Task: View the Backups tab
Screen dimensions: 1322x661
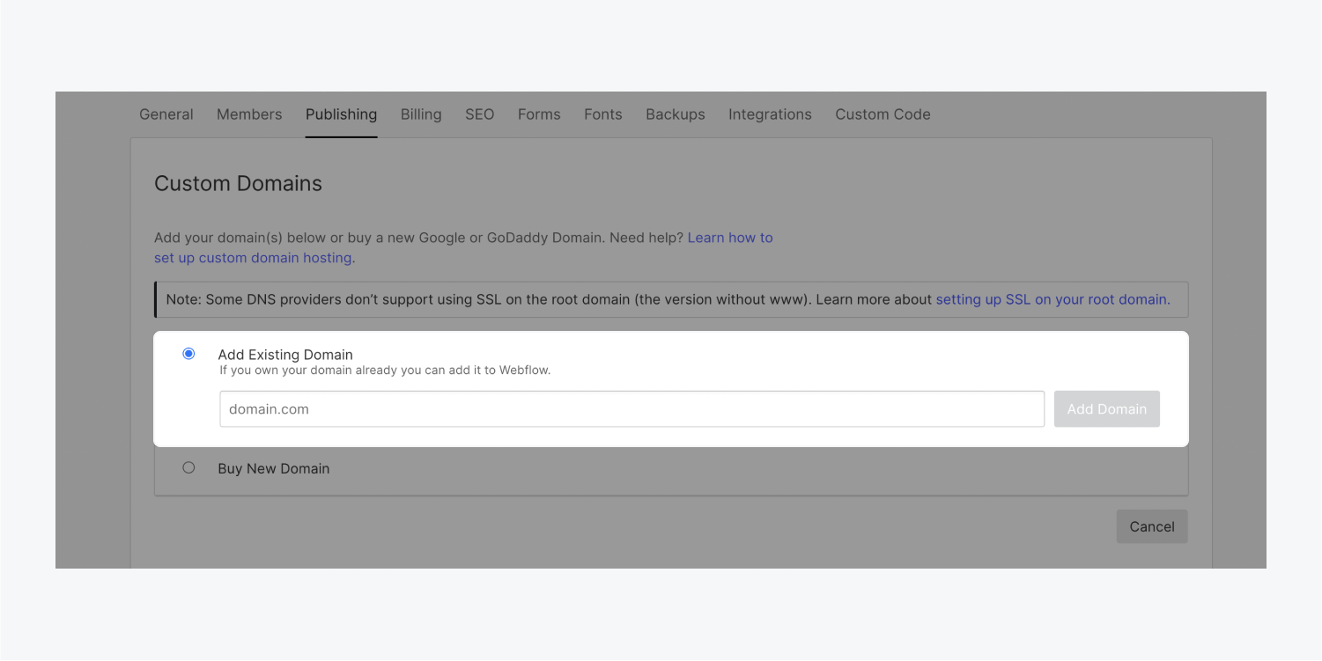Action: tap(675, 114)
